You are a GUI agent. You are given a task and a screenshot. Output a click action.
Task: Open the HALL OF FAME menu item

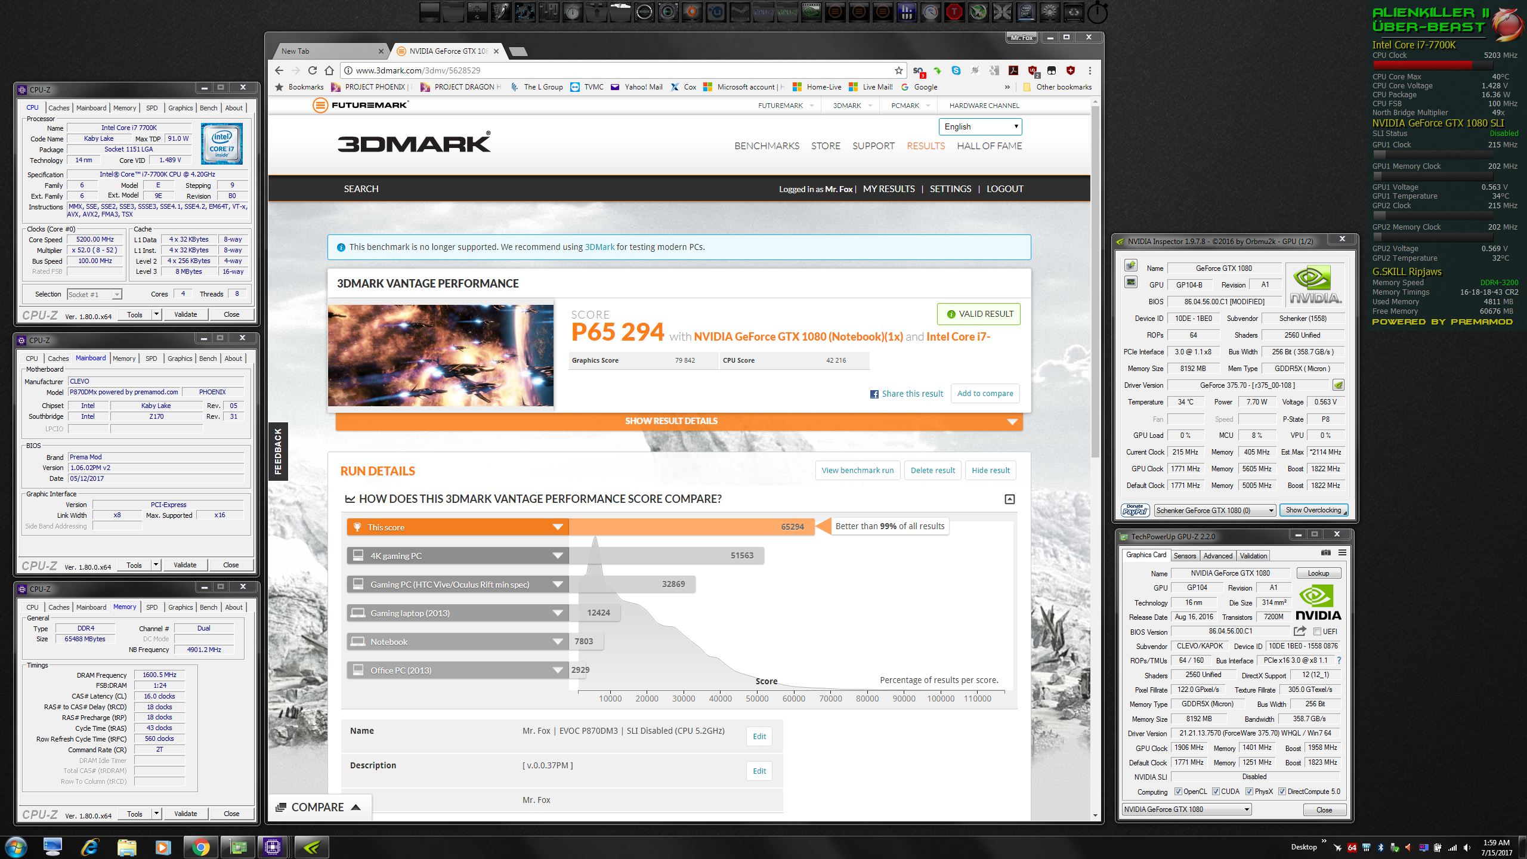989,146
